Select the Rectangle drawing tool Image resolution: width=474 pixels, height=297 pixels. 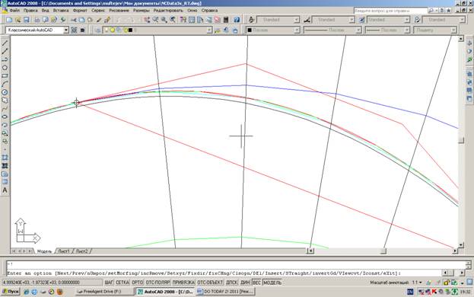point(5,76)
